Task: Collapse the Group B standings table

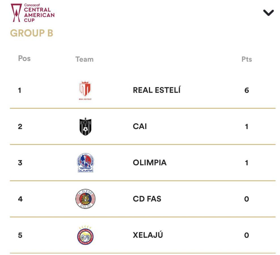Action: click(x=268, y=13)
